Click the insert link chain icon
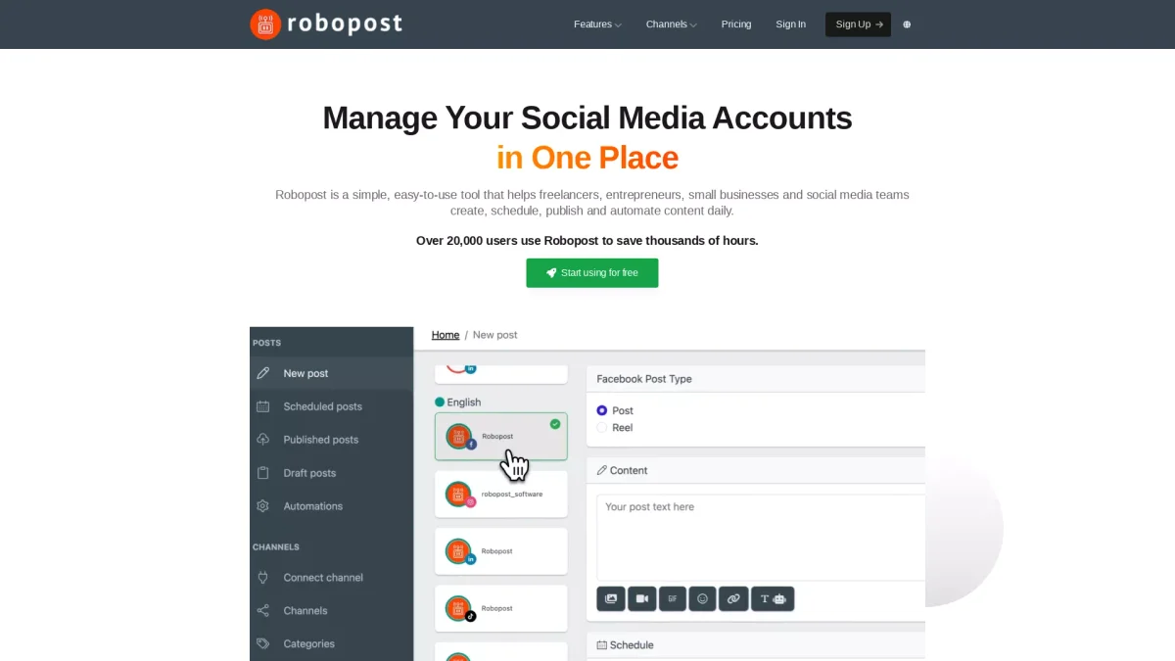The image size is (1175, 661). click(733, 598)
